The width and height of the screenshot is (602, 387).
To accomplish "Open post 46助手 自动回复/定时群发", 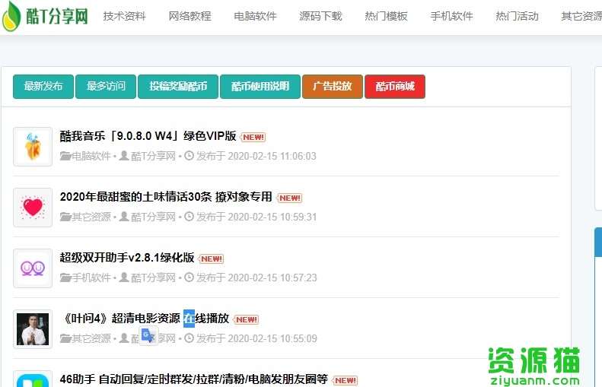I will point(194,379).
